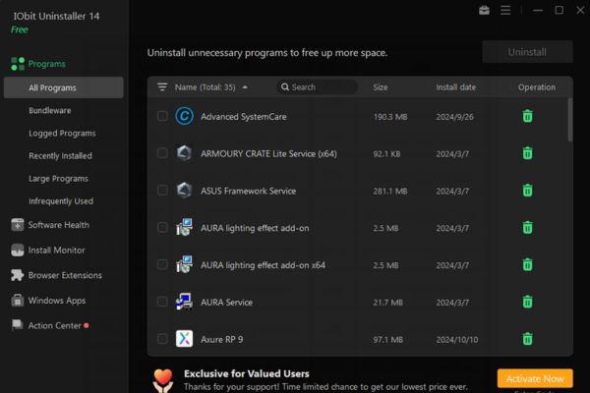Click the Activate Now button
The height and width of the screenshot is (393, 590).
point(535,378)
